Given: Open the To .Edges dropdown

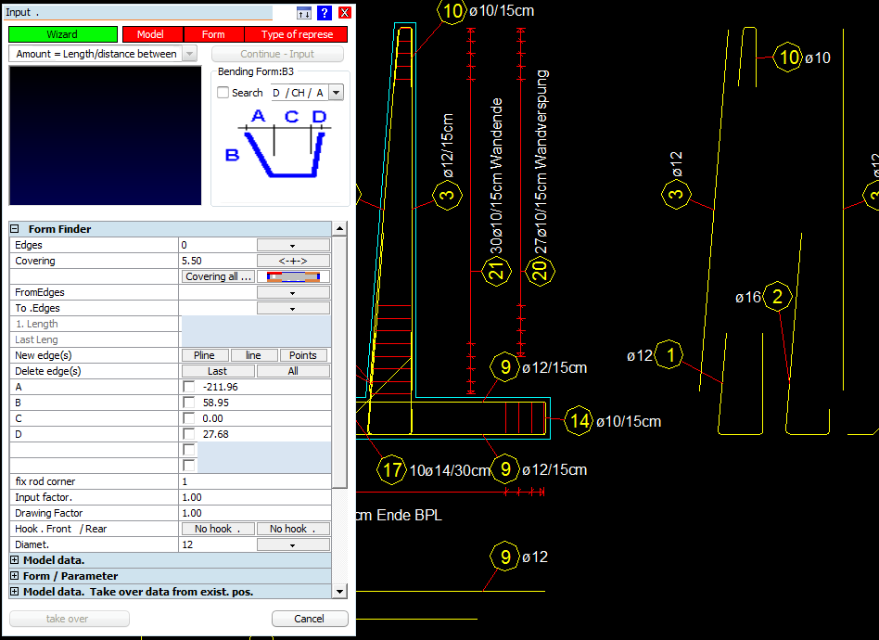Looking at the screenshot, I should click(293, 308).
